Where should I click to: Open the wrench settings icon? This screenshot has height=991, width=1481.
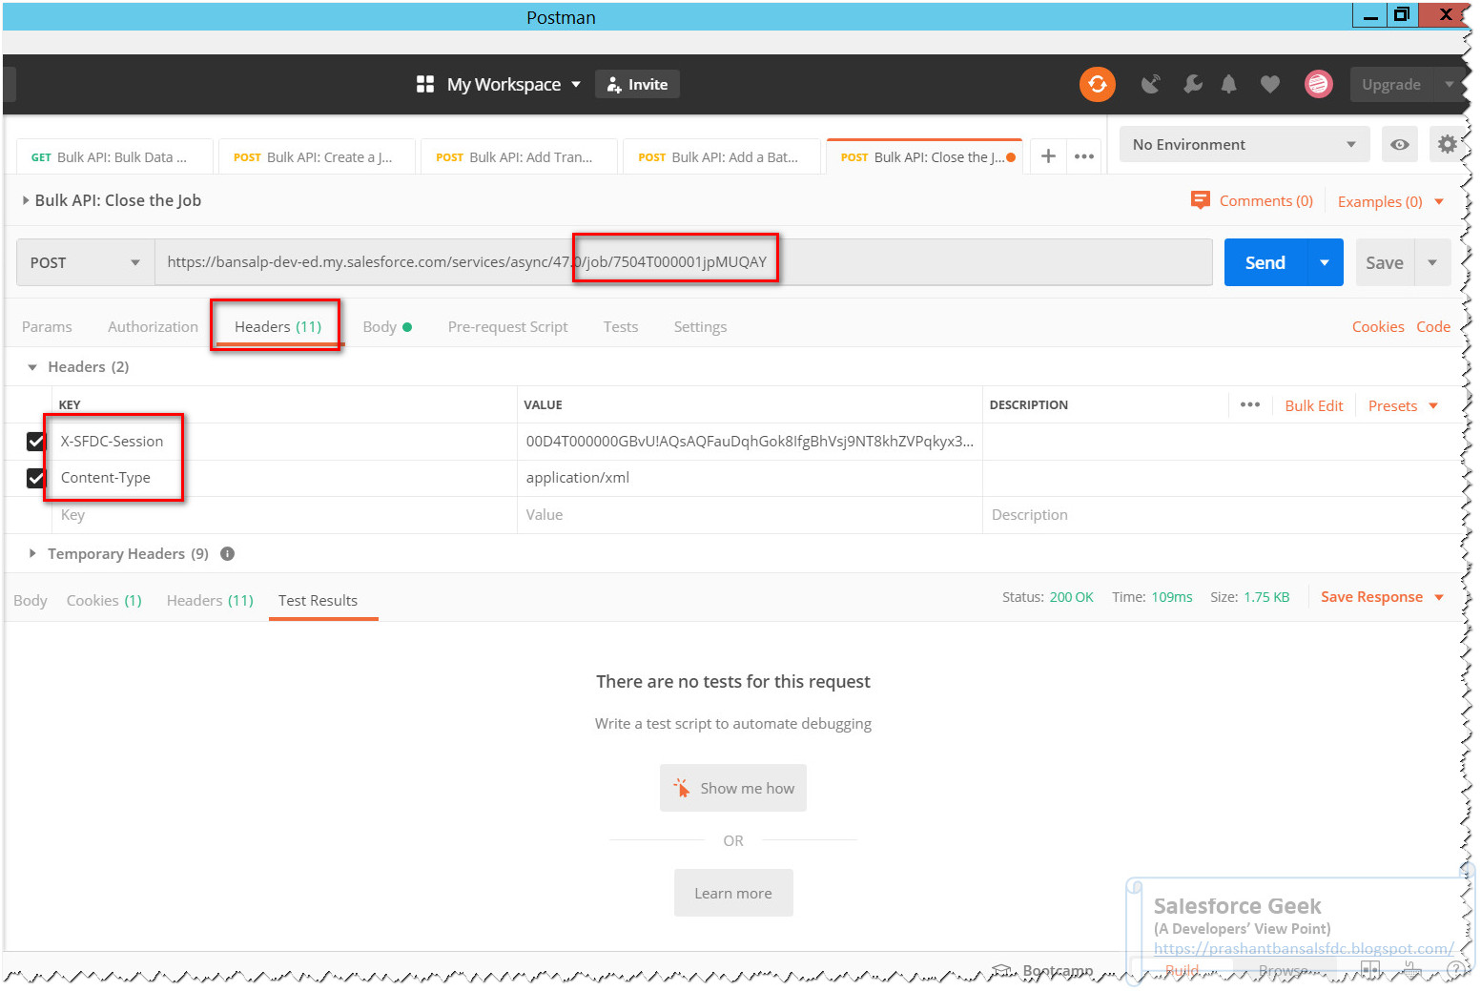(1192, 84)
